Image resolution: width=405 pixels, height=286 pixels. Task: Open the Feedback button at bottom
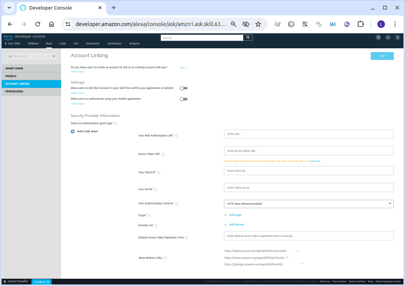pyautogui.click(x=41, y=282)
